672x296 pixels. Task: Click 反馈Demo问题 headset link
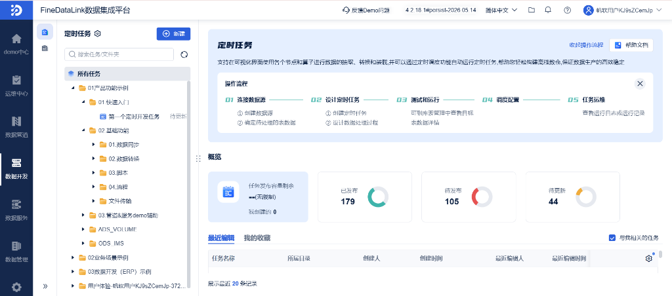coord(366,10)
